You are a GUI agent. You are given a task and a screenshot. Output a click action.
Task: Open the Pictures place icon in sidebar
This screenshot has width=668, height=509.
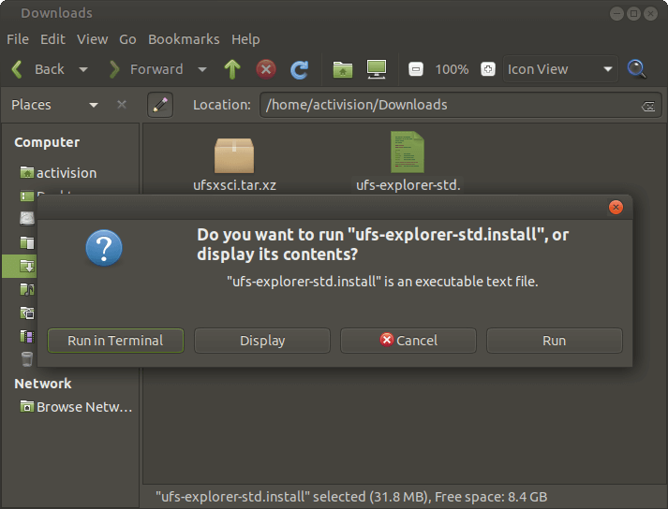[27, 313]
